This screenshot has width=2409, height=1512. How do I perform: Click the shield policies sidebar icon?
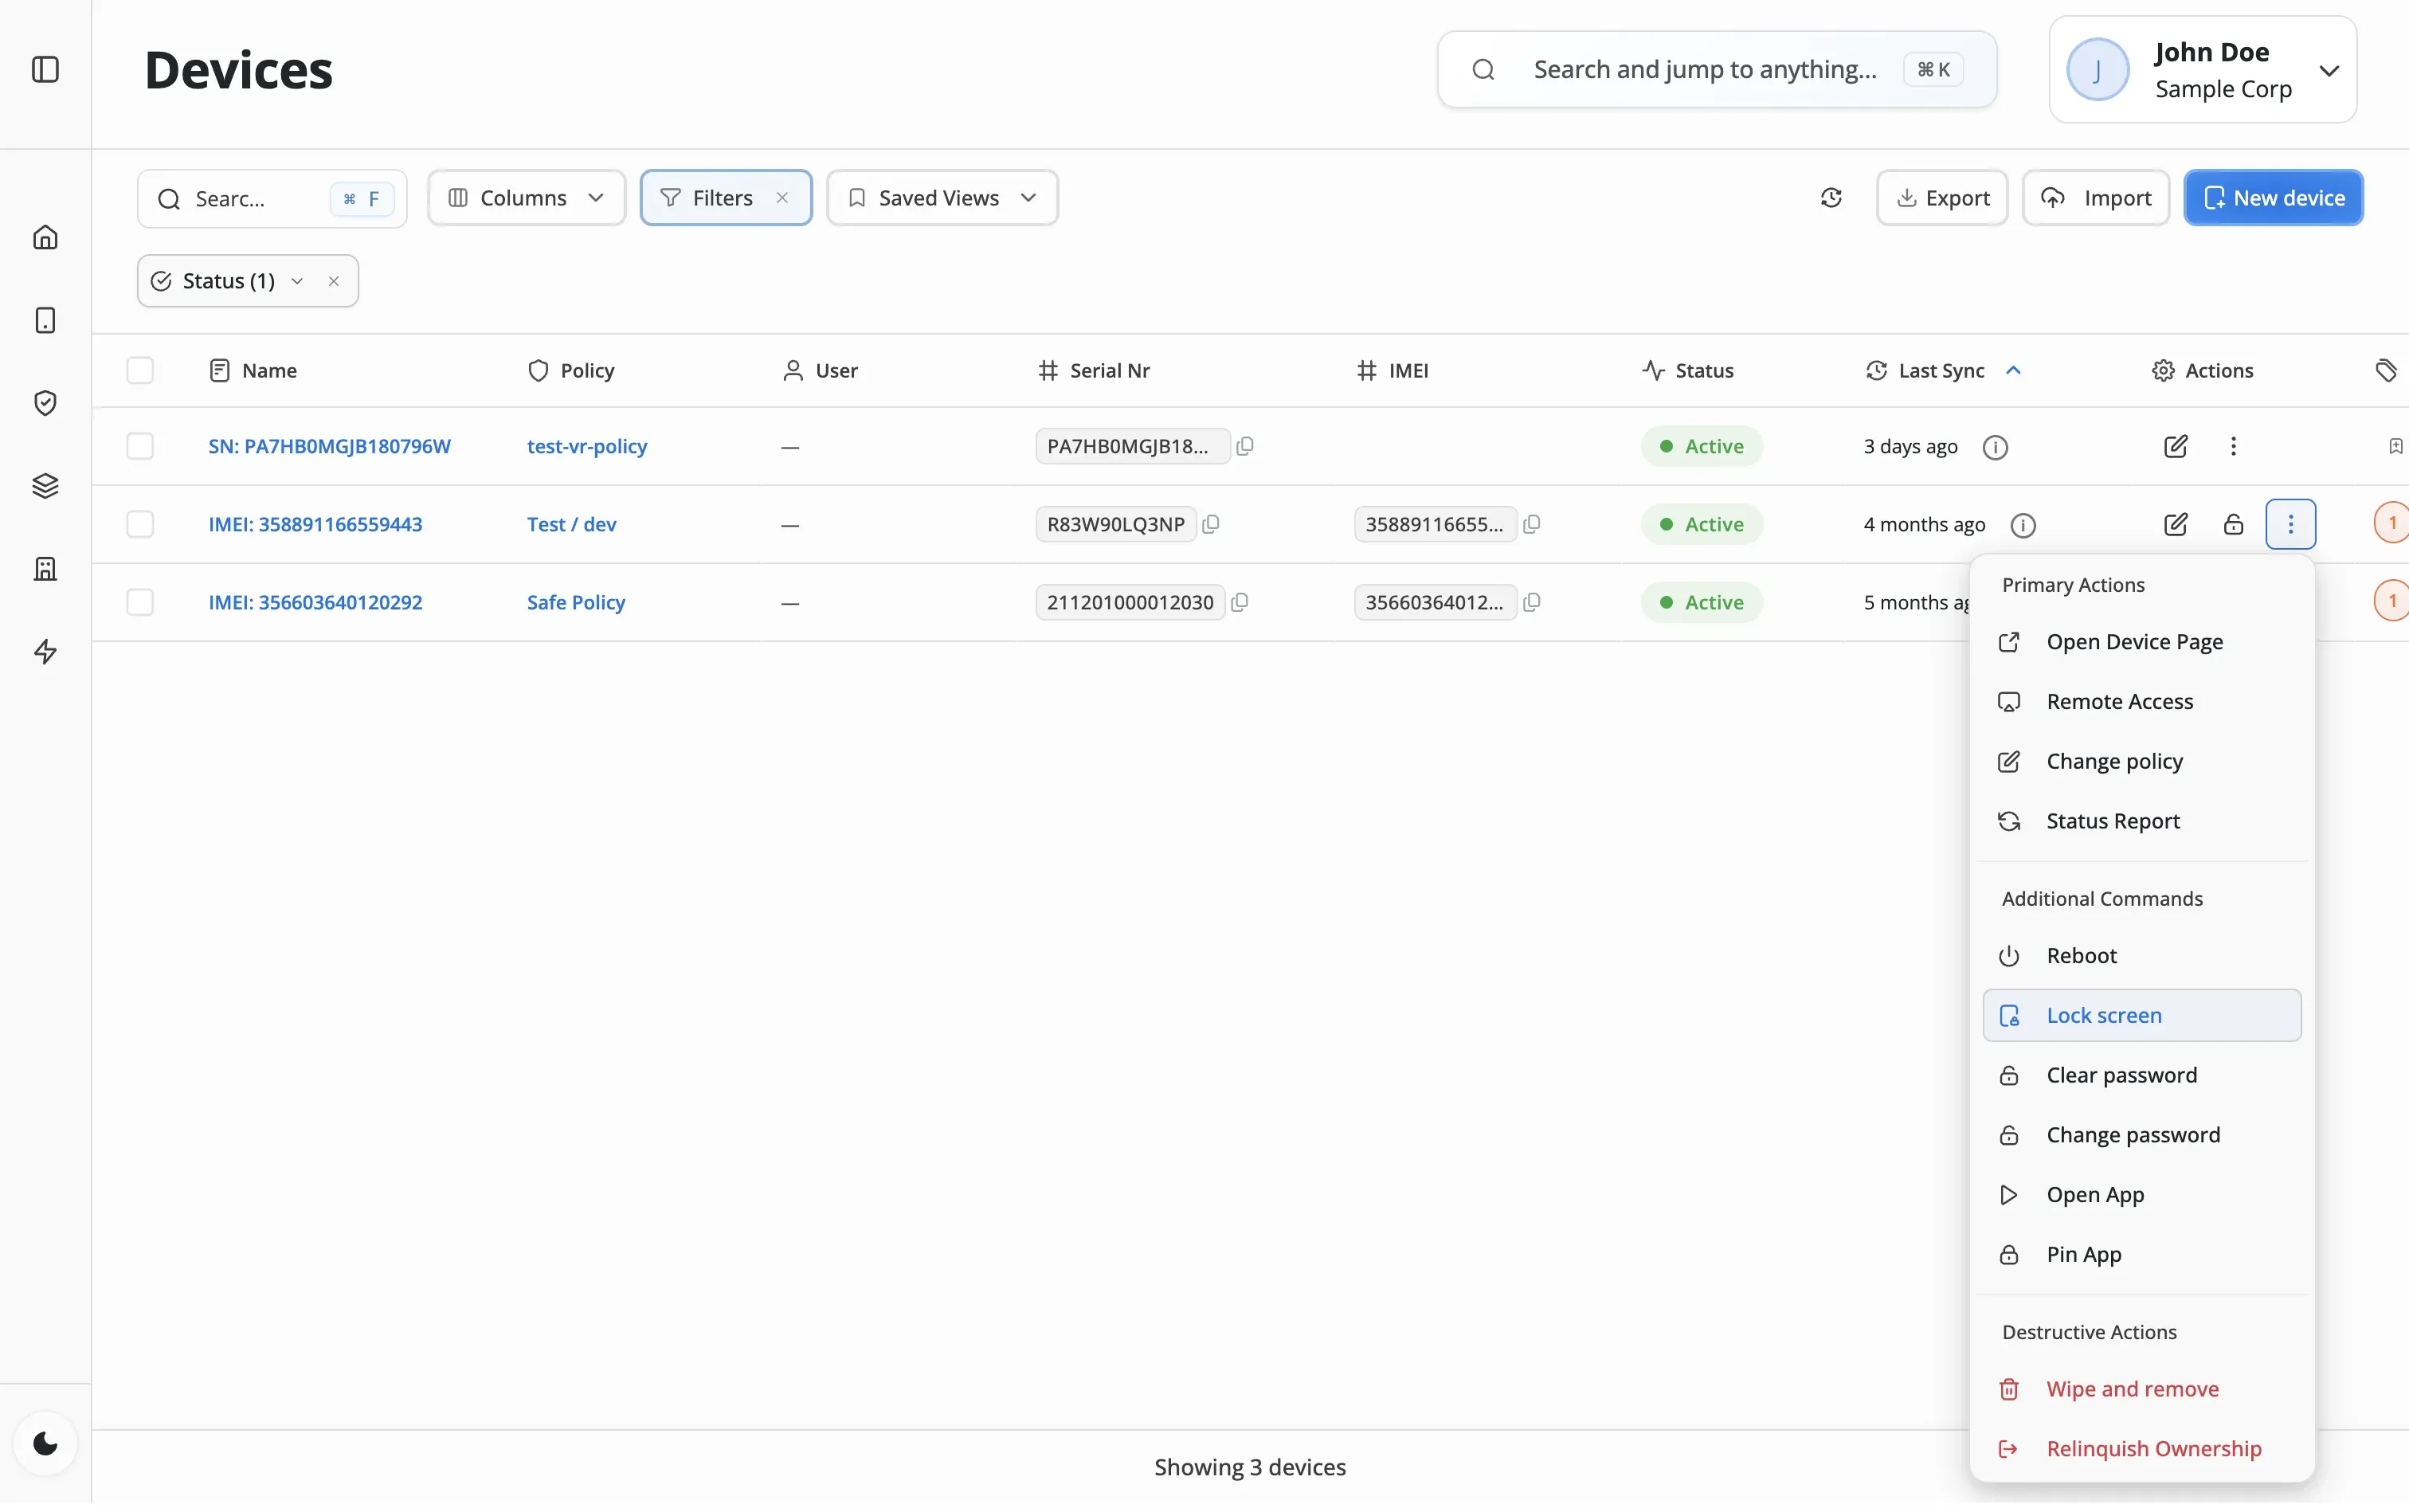click(x=45, y=403)
